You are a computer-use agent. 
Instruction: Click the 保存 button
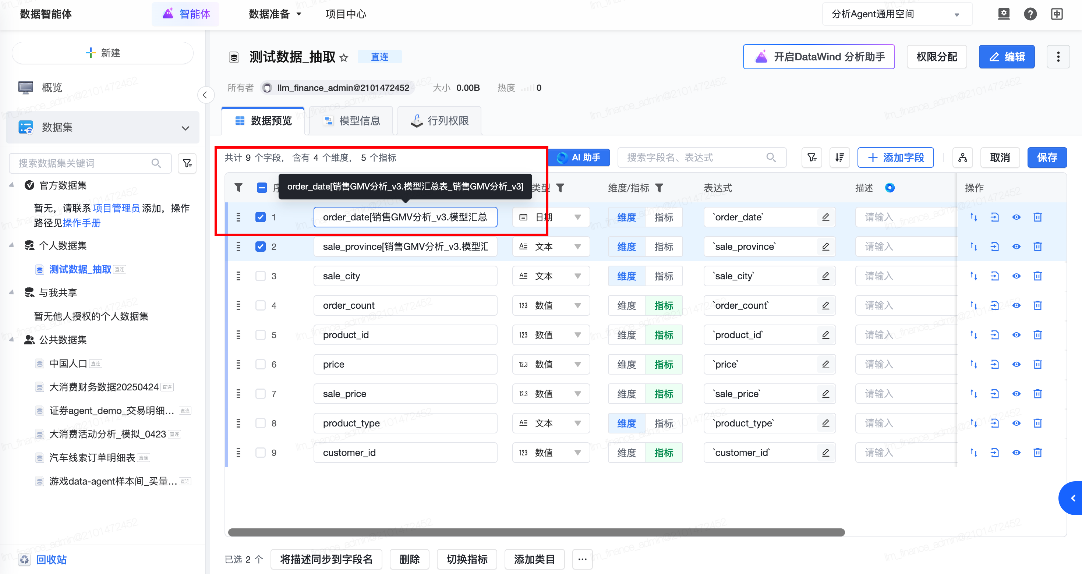[1047, 157]
